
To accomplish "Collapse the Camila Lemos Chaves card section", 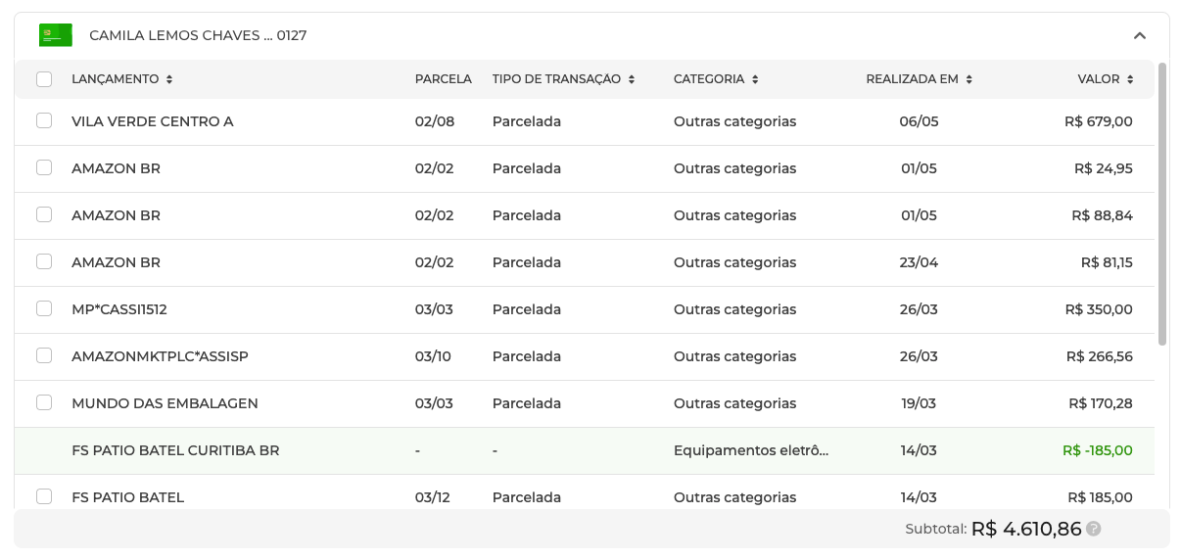I will coord(1139,35).
